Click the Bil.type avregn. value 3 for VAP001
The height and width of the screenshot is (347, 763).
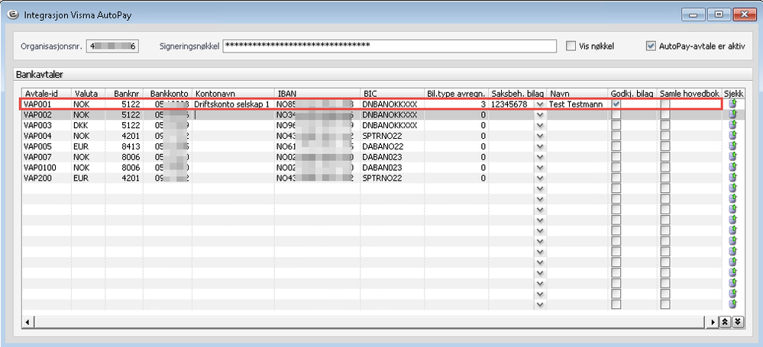pyautogui.click(x=457, y=104)
